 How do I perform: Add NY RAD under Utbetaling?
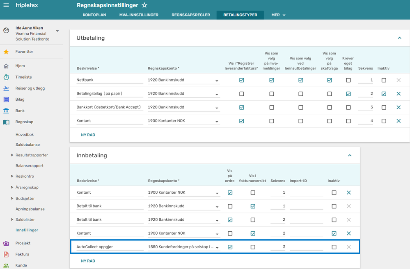point(88,135)
